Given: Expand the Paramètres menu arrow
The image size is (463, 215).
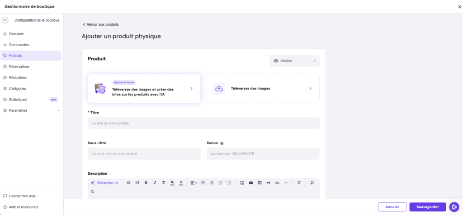Looking at the screenshot, I should (x=58, y=110).
